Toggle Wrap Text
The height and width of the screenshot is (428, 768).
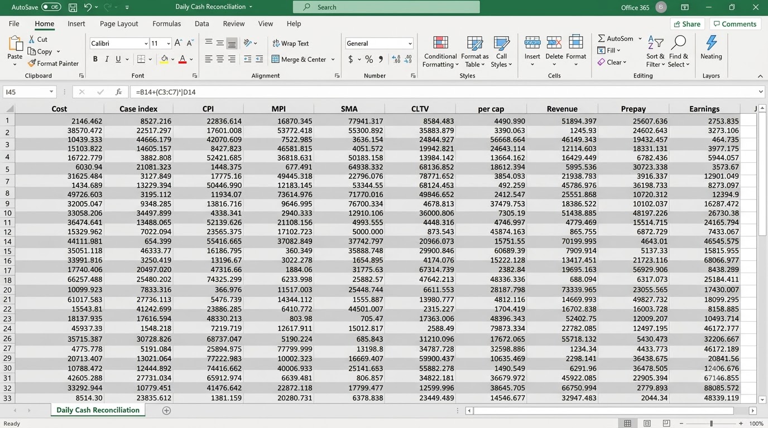tap(290, 43)
